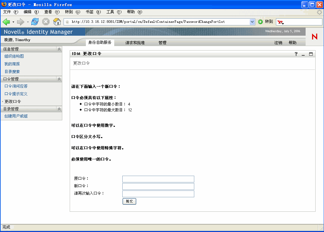Click the Wednesday, July 5, 2006 date
Image resolution: width=324 pixels, height=232 pixels.
[x=282, y=31]
